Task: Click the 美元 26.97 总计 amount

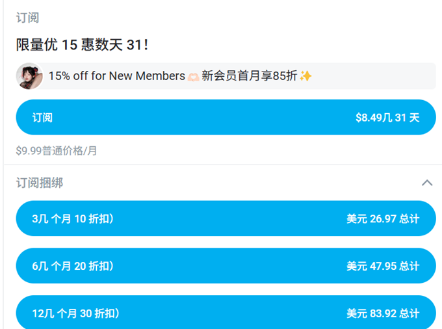Action: pyautogui.click(x=383, y=218)
